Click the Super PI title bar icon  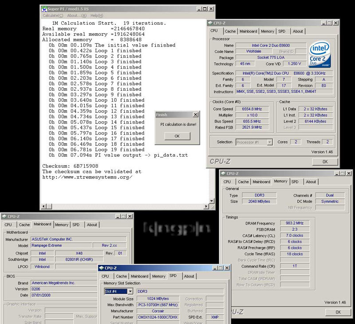tap(44, 8)
